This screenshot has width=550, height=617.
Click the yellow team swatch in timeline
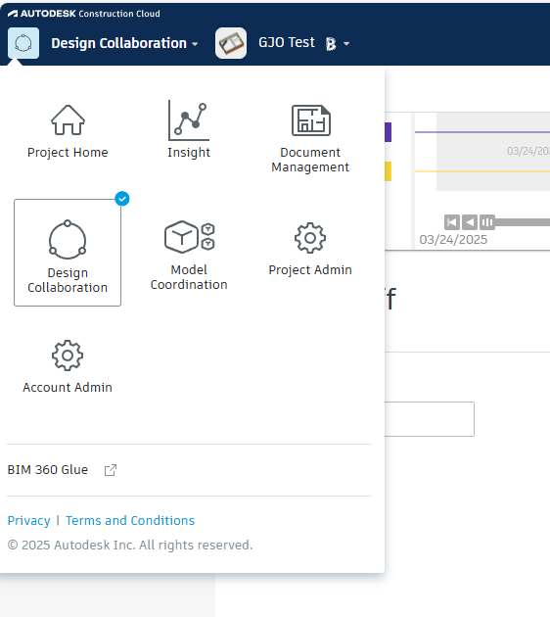(388, 171)
